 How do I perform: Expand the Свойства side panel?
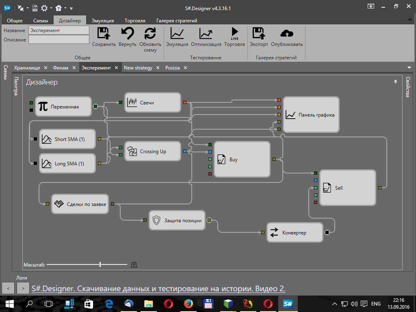(x=407, y=87)
